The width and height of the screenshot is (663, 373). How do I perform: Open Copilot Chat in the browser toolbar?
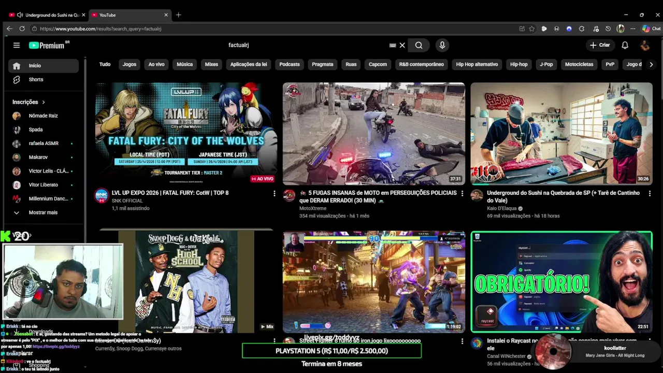[651, 28]
